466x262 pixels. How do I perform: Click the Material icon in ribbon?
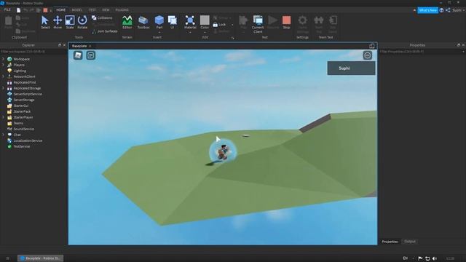pyautogui.click(x=190, y=20)
